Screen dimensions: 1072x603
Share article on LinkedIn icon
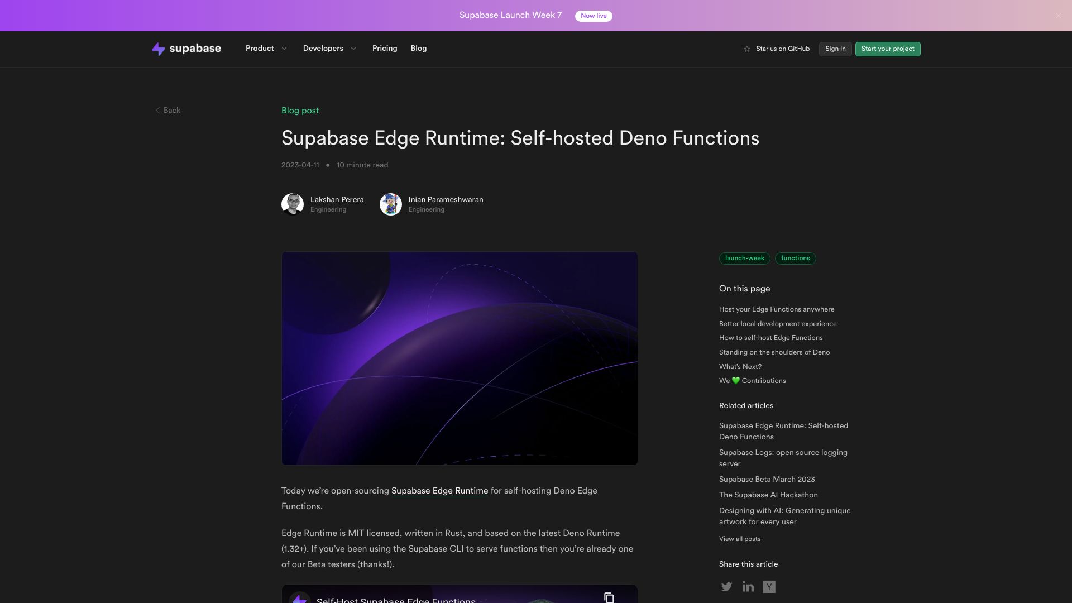pos(748,587)
